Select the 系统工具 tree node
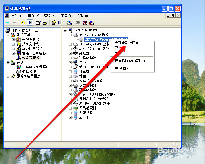 23,35
